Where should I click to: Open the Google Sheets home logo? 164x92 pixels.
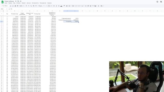click(2, 2)
